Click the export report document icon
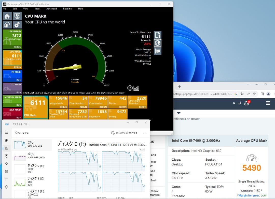Image resolution: width=275 pixels, height=199 pixels. pos(158,35)
